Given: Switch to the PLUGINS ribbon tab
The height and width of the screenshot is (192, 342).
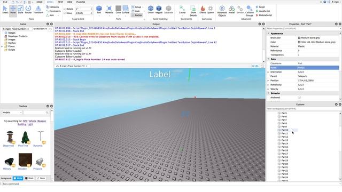Looking at the screenshot, I should coord(81,2).
